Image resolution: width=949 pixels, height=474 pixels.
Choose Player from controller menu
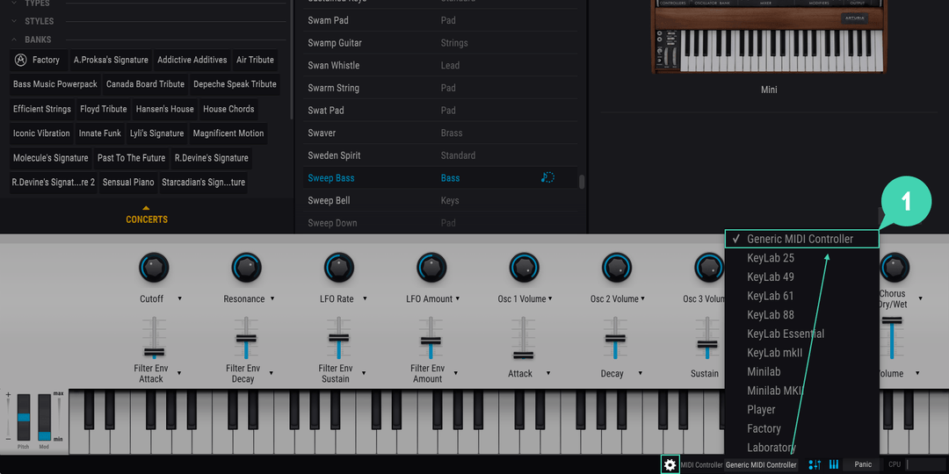tap(802, 409)
